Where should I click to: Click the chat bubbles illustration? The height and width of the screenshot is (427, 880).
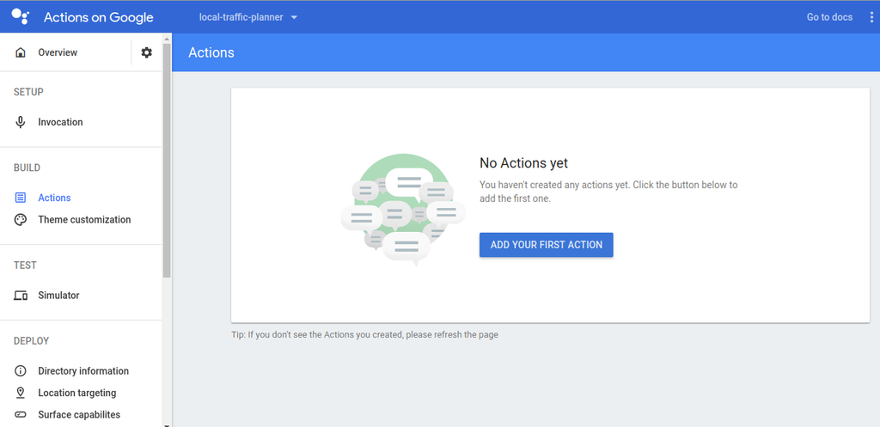click(x=402, y=209)
